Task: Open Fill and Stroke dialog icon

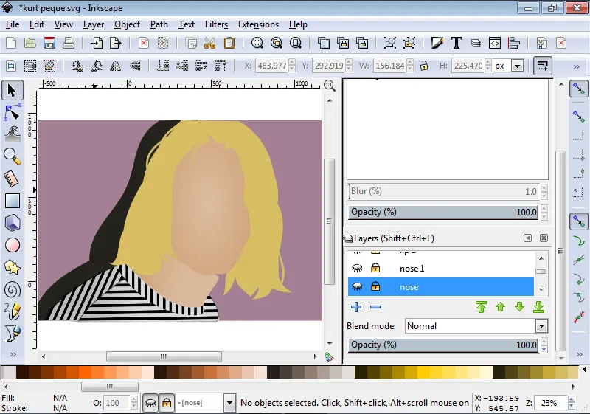Action: pos(437,43)
